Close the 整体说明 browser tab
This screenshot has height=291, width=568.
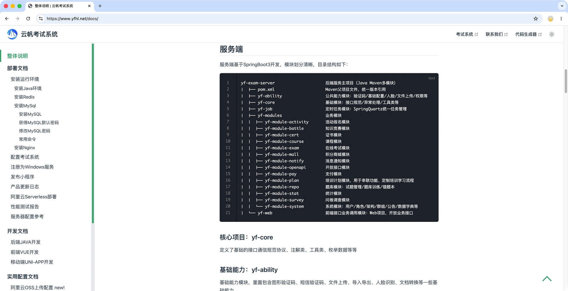(x=89, y=6)
